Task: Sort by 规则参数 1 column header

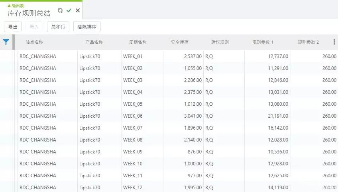Action: click(263, 42)
